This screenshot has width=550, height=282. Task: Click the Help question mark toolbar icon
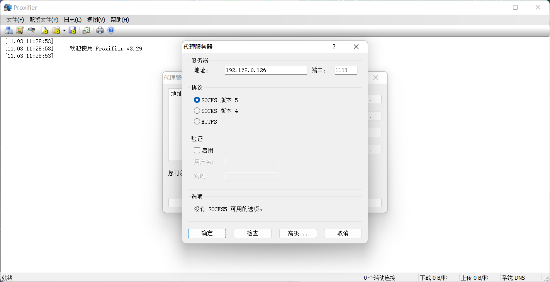click(x=111, y=30)
